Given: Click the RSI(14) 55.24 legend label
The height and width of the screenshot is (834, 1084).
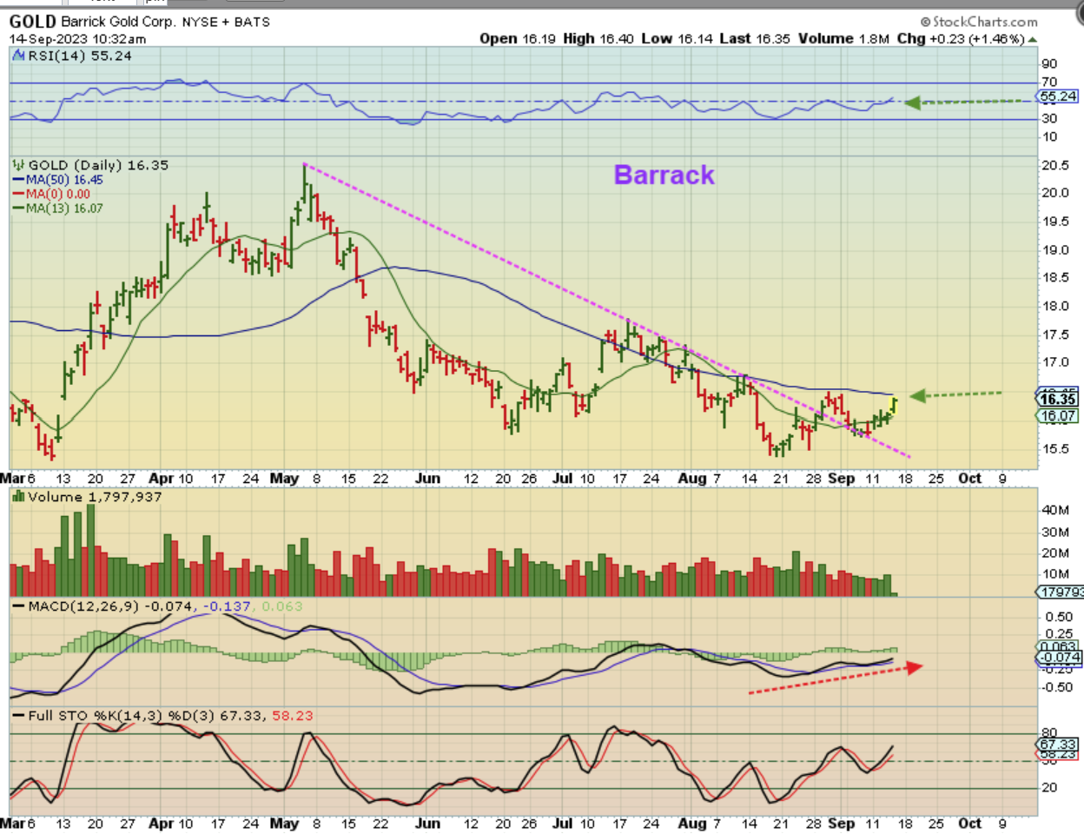Looking at the screenshot, I should pos(80,56).
